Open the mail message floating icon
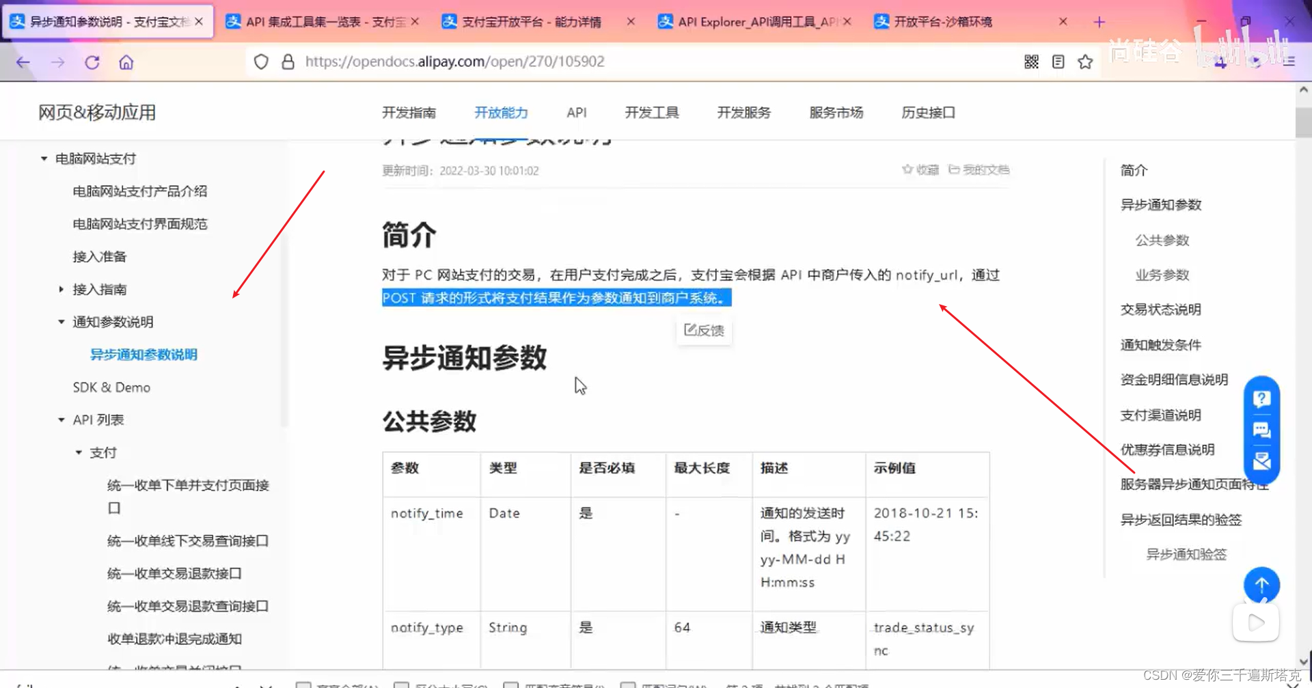1312x688 pixels. [x=1261, y=461]
